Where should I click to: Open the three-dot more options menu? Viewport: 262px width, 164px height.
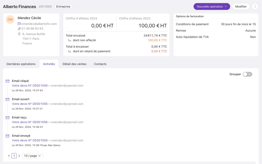tap(255, 6)
